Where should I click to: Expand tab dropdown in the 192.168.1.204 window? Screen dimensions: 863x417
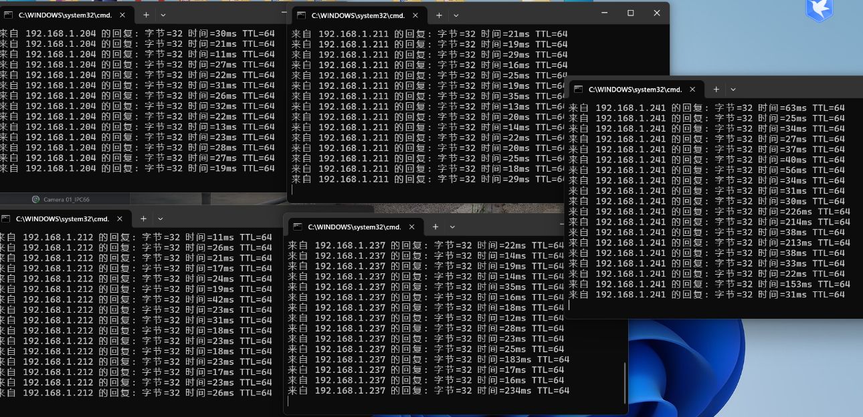coord(163,15)
